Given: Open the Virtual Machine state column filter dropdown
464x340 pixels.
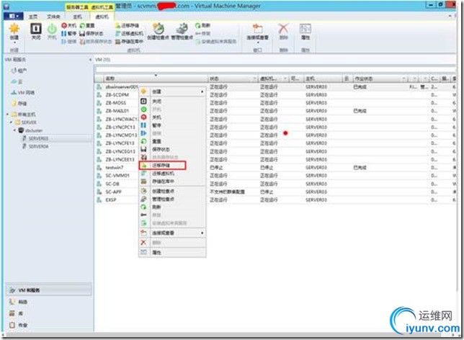Looking at the screenshot, I should click(x=285, y=79).
